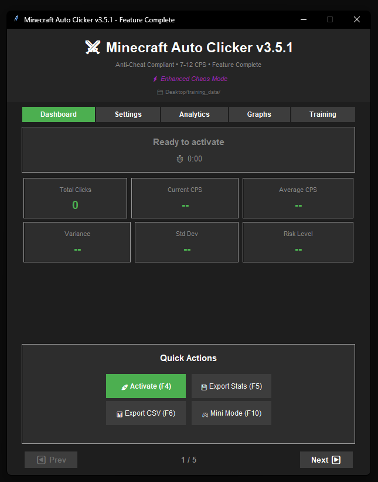Open the Analytics tab
The image size is (378, 482).
click(194, 114)
